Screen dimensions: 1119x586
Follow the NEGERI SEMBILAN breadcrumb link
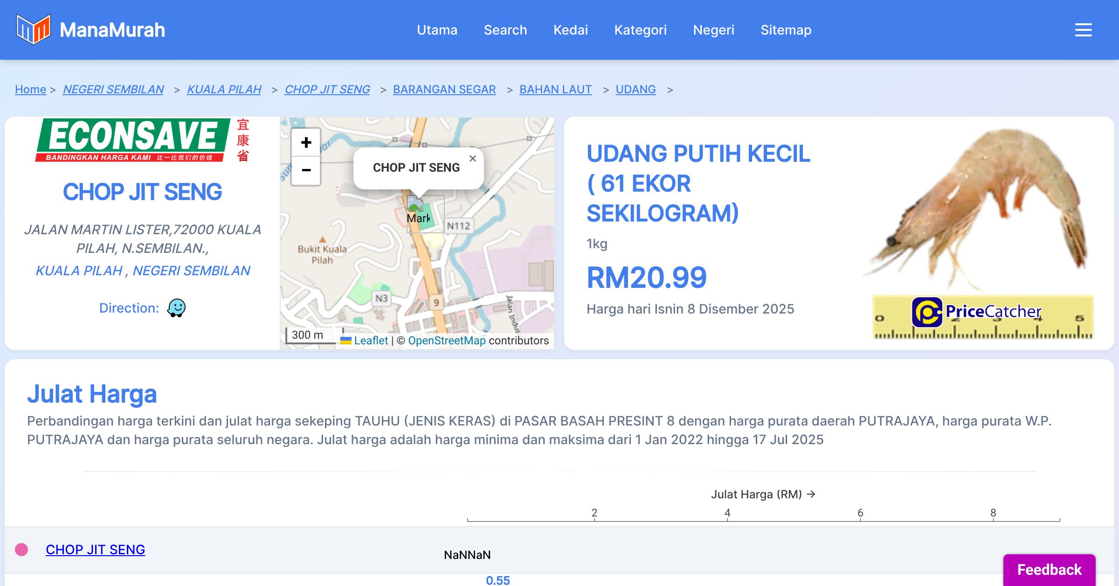click(x=113, y=89)
